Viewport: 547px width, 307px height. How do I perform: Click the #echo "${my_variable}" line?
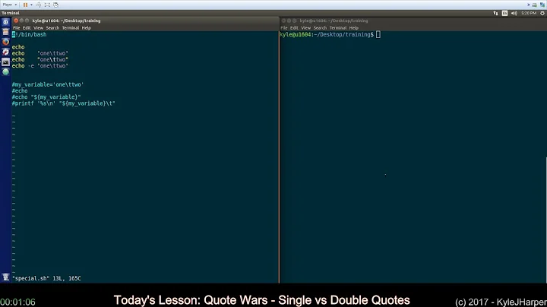[x=46, y=97]
